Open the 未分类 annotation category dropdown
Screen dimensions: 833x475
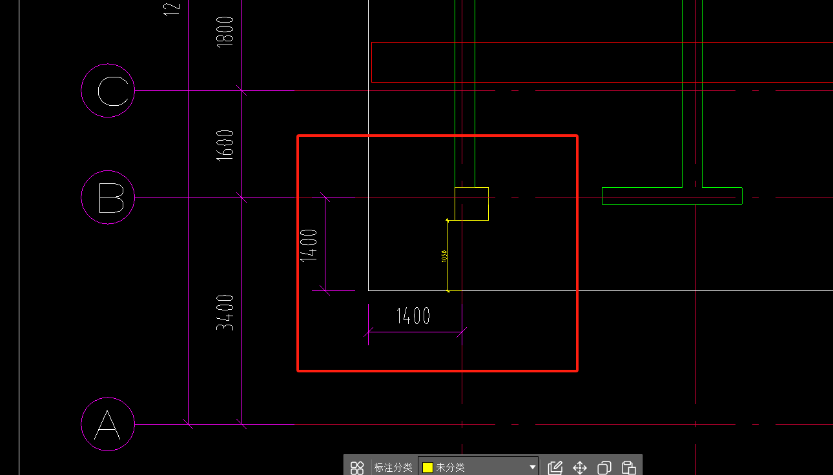pos(478,467)
